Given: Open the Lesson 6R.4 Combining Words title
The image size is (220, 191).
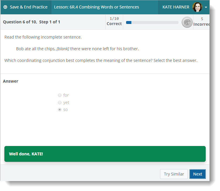Looking at the screenshot, I should [x=97, y=7].
